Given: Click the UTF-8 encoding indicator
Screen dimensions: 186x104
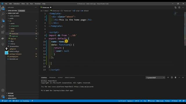Looking at the screenshot, I should (137, 101).
